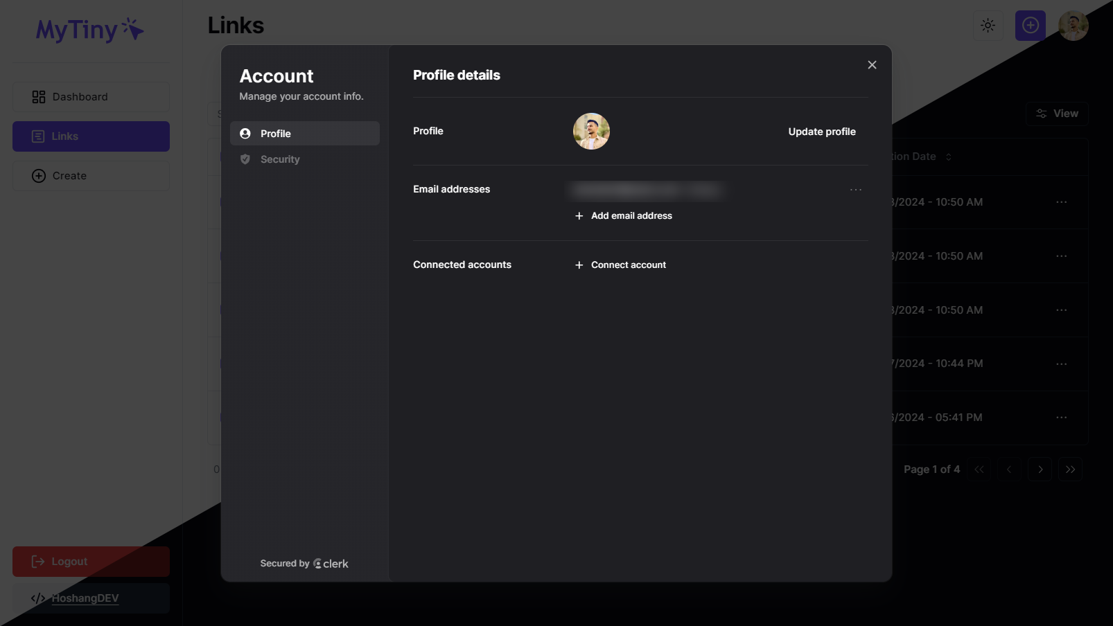
Task: Click the code icon beside HoshangDEV
Action: click(38, 598)
